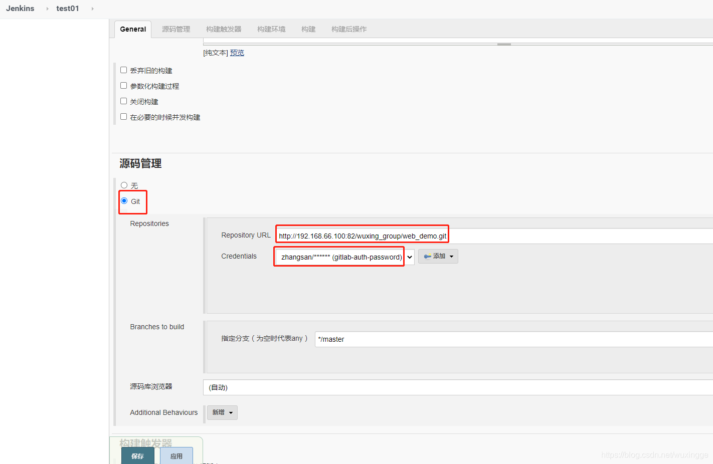The height and width of the screenshot is (464, 713).
Task: Click the 源码管理 section heading
Action: [140, 163]
